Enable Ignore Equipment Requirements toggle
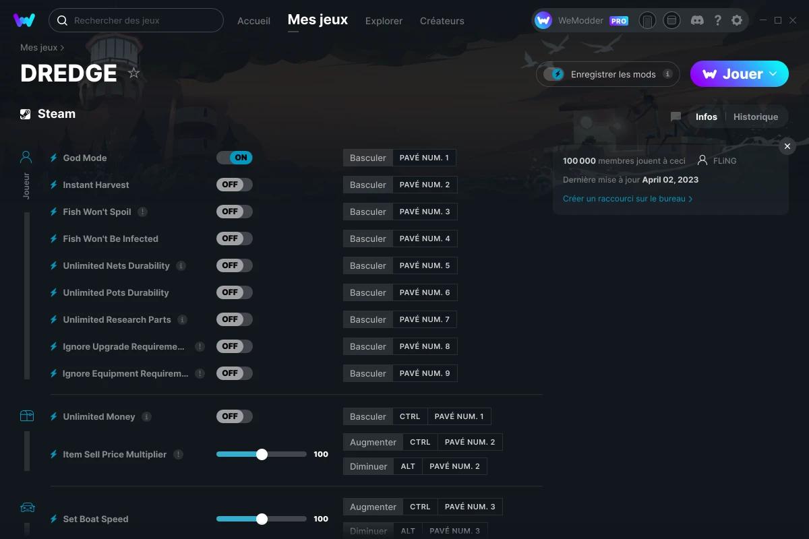 pos(235,373)
